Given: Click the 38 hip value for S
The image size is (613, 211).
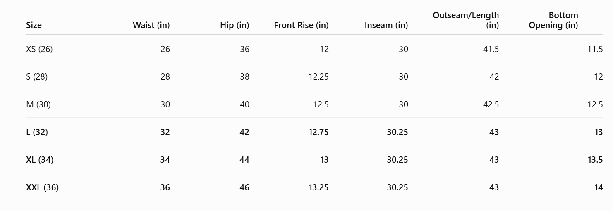Looking at the screenshot, I should (x=244, y=77).
